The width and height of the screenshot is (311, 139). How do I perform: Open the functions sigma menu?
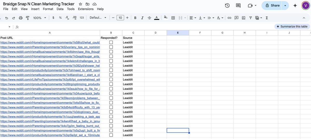click(x=267, y=18)
